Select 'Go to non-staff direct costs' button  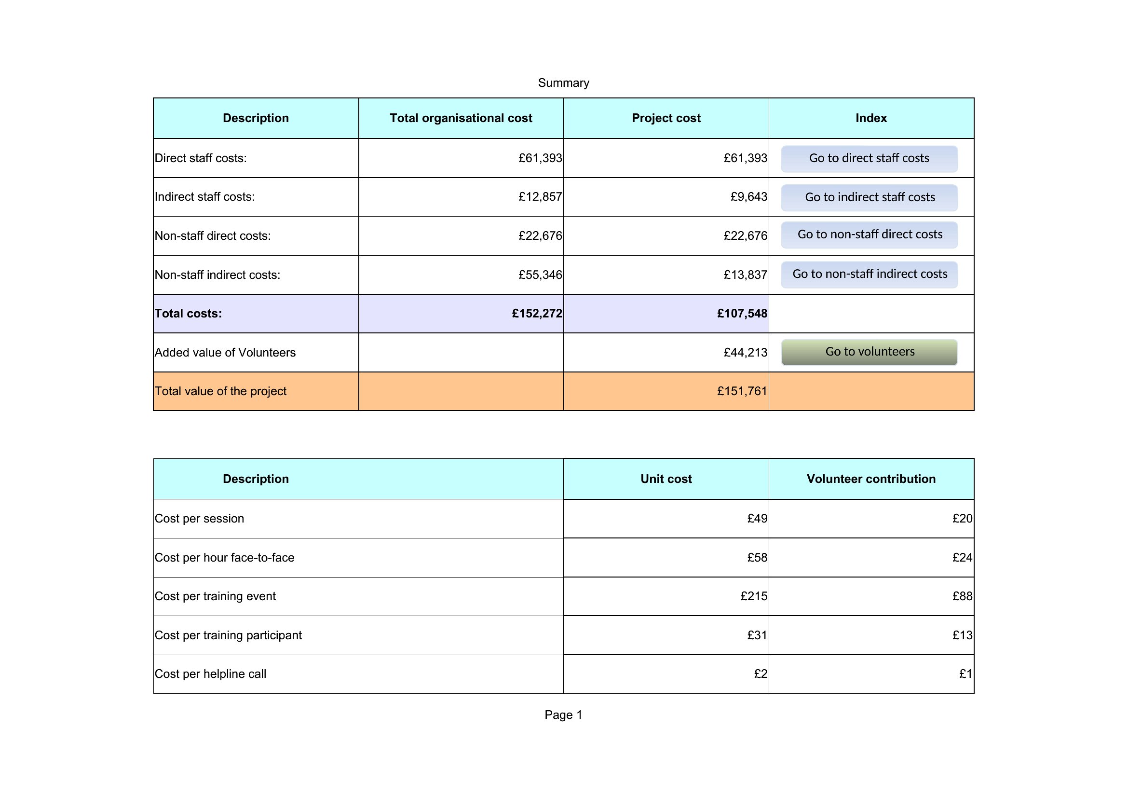(x=869, y=235)
